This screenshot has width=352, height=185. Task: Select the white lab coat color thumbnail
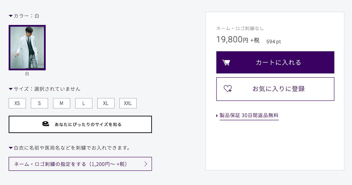coord(27,48)
